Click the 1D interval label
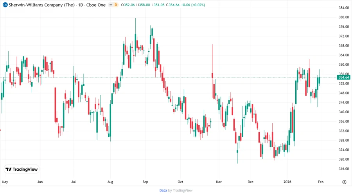352x195 pixels. coord(81,5)
